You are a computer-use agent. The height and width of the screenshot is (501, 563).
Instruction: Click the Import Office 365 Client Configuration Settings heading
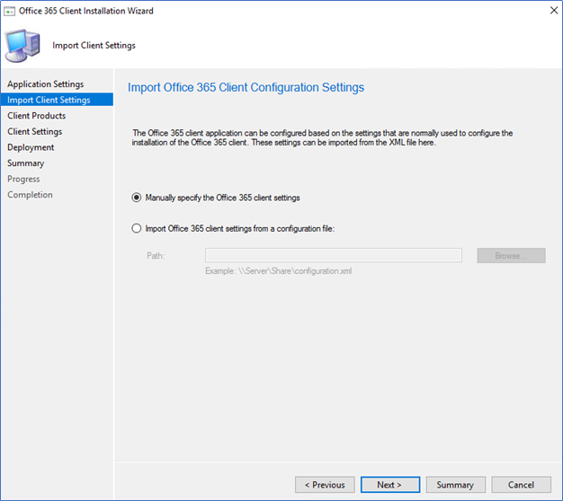(246, 87)
